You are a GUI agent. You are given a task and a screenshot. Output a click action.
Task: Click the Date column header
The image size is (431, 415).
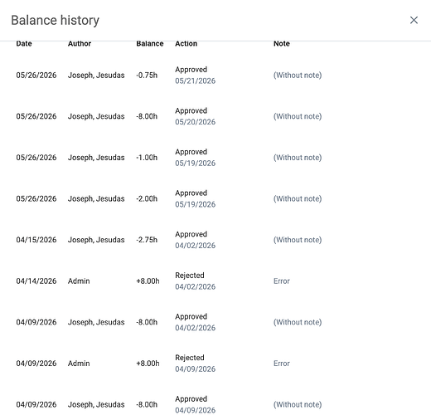[x=24, y=43]
